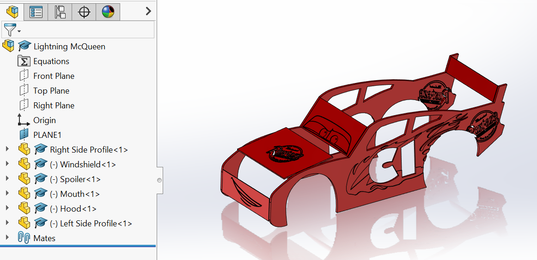Click the graduation cap icon beside Mouth<1>
537x260 pixels.
pyautogui.click(x=40, y=193)
